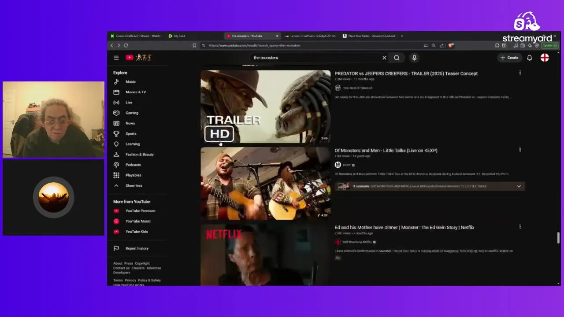This screenshot has height=317, width=564.
Task: Open the Creators footer link
Action: 138,268
